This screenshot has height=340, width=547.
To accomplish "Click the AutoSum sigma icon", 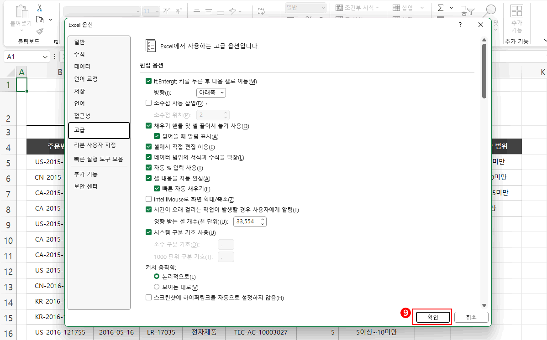I will click(x=441, y=8).
